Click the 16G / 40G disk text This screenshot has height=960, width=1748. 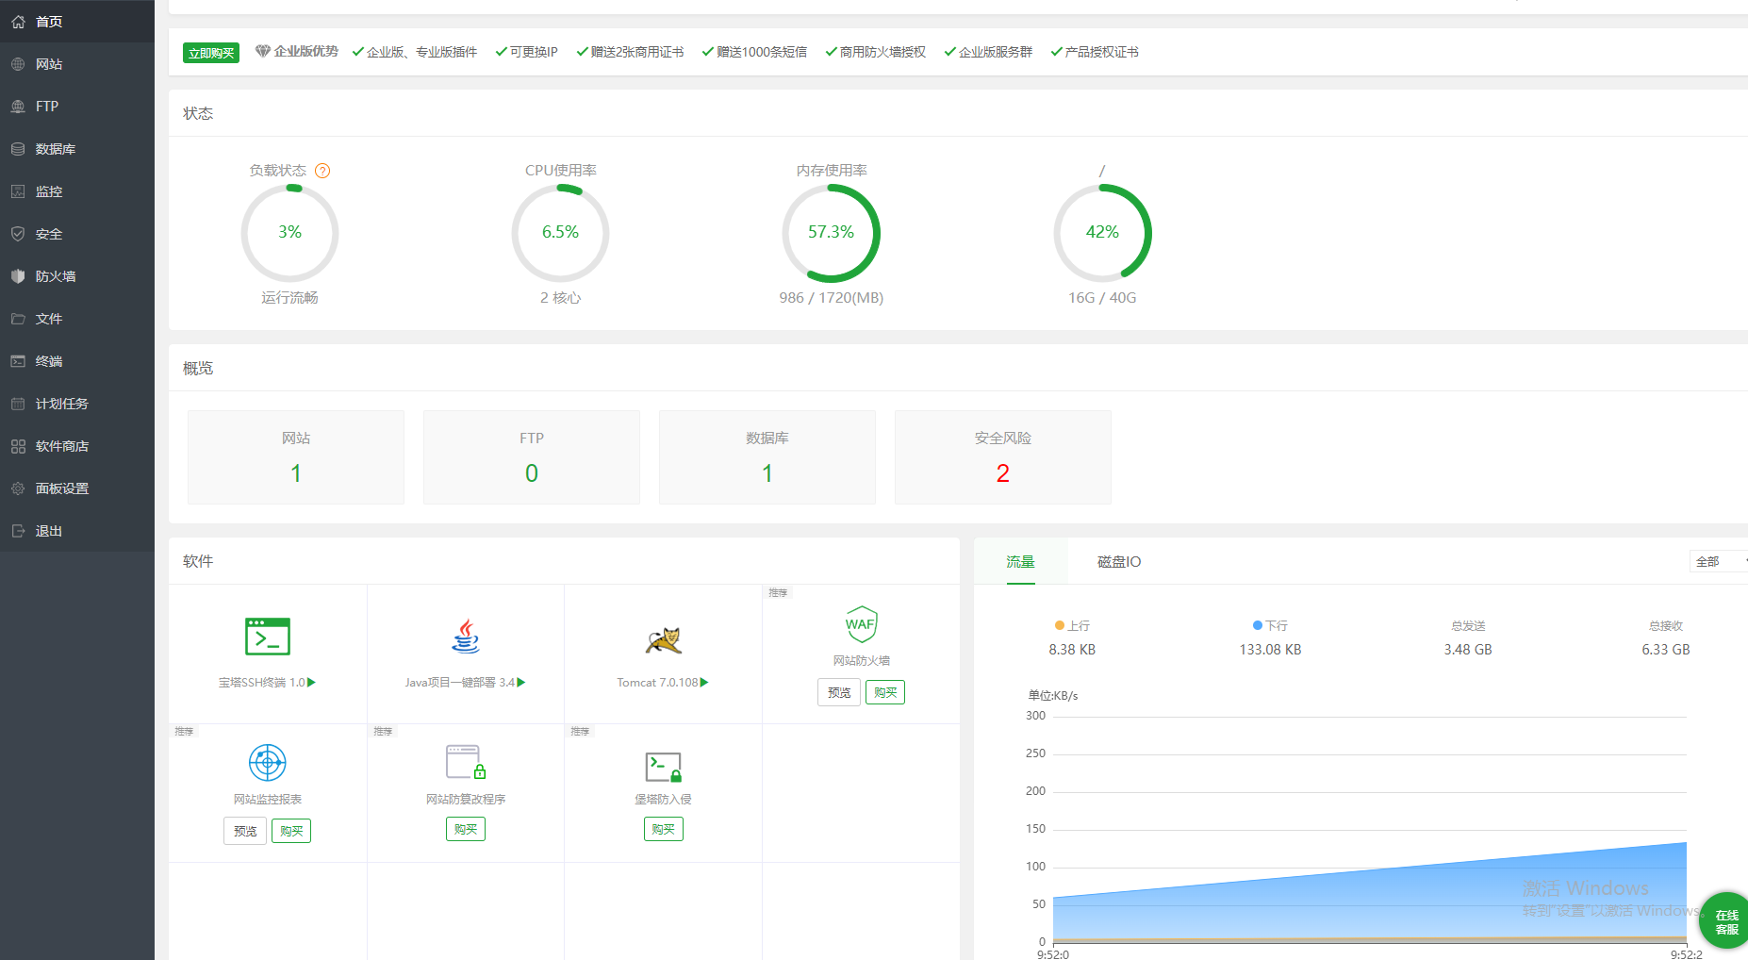(x=1102, y=298)
